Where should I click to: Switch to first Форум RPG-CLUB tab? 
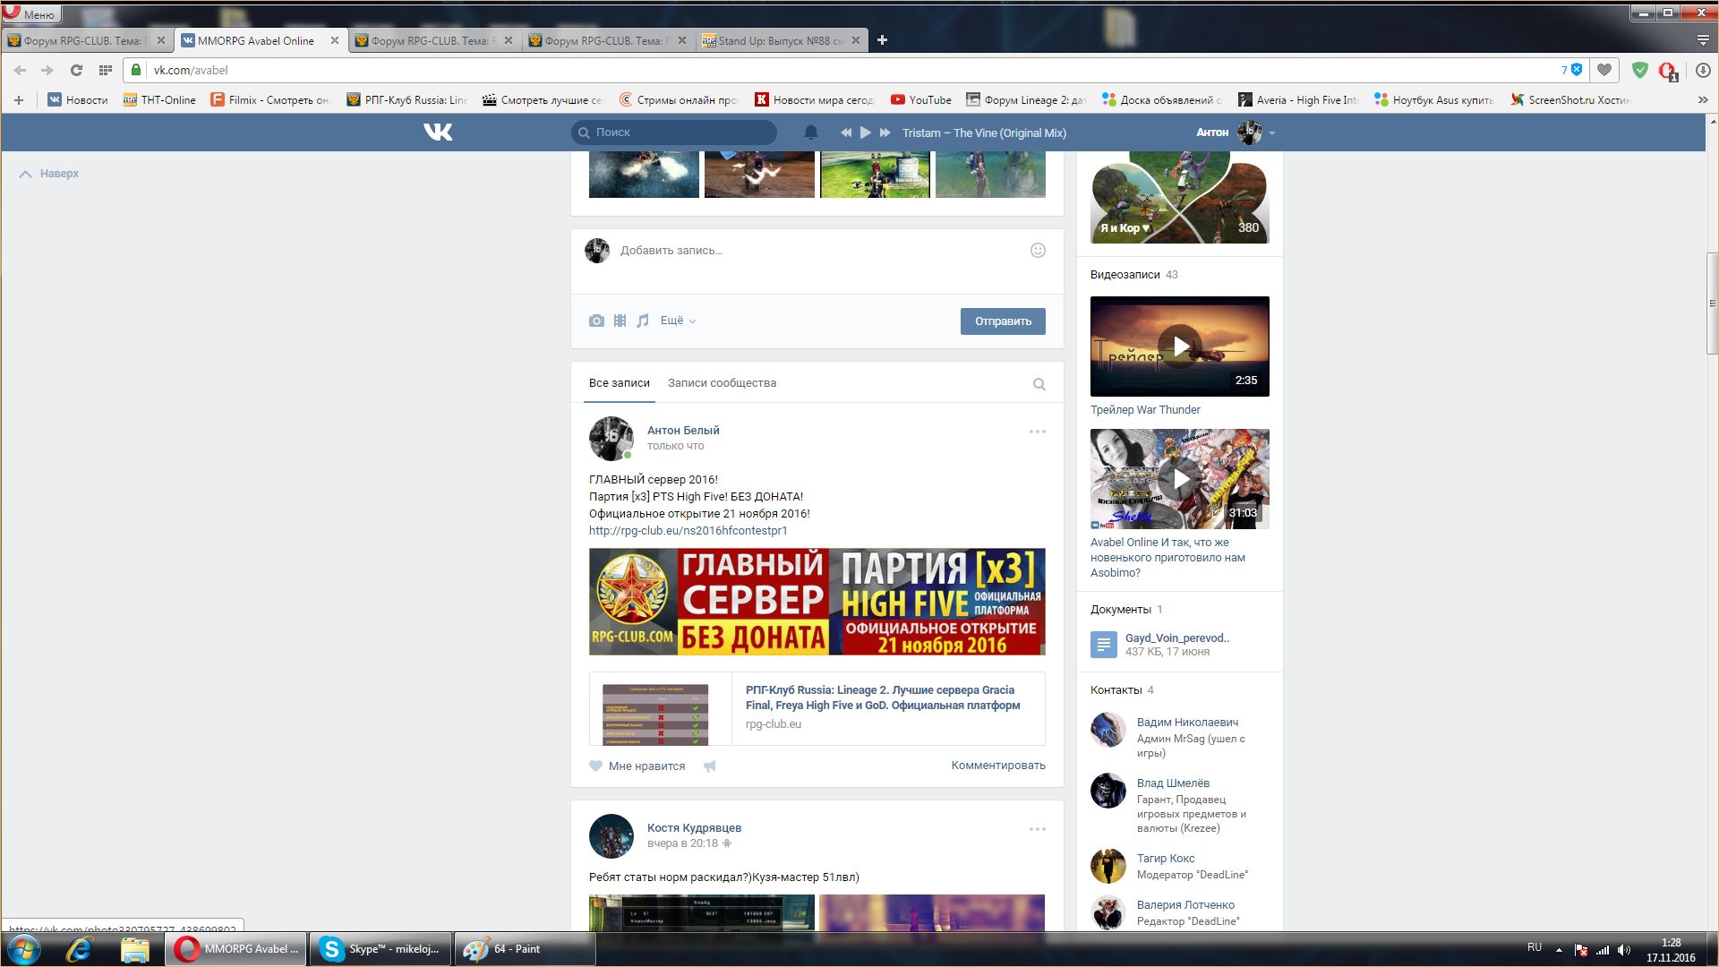pyautogui.click(x=87, y=40)
